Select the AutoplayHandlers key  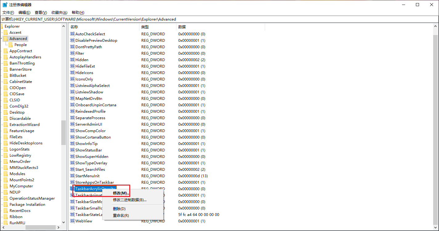(x=25, y=57)
